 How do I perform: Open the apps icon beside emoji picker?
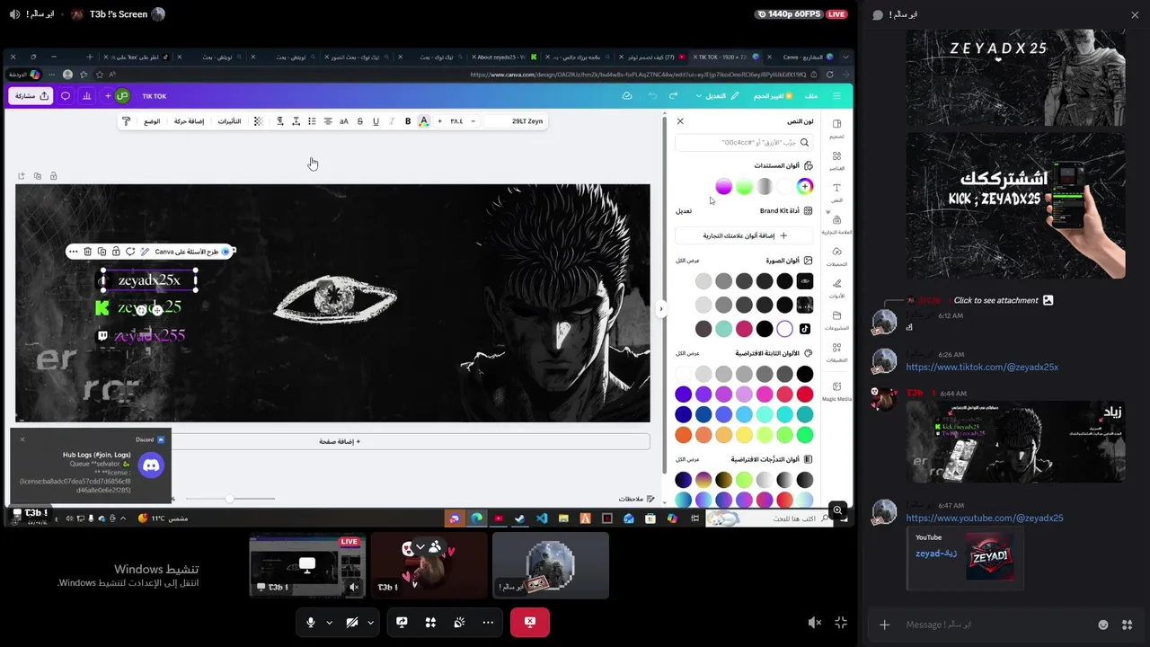pyautogui.click(x=1127, y=625)
